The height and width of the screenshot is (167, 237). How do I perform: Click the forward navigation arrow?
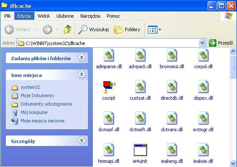[47, 29]
